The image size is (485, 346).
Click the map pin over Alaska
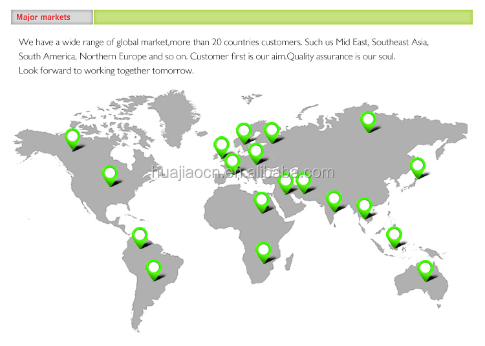coord(72,139)
